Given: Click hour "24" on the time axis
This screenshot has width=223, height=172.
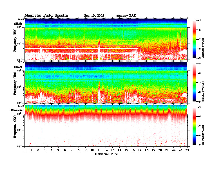Looking at the screenshot, I should 187,150.
